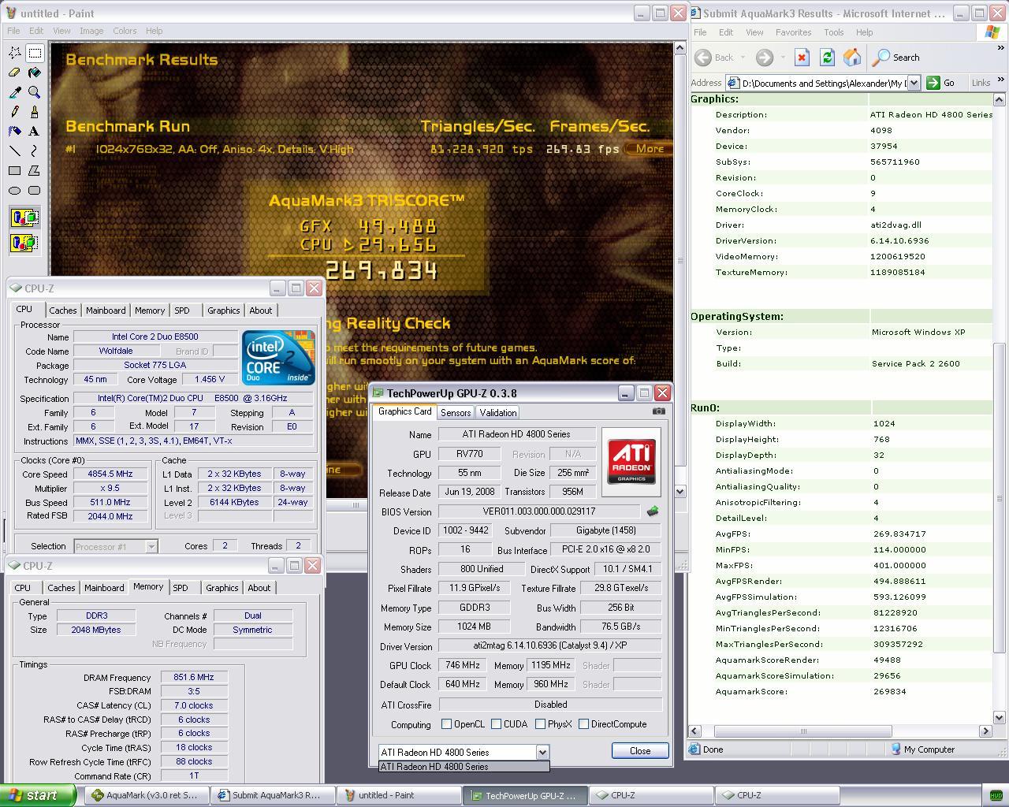The image size is (1009, 807).
Task: Open the Colors menu in Paint
Action: [x=125, y=31]
